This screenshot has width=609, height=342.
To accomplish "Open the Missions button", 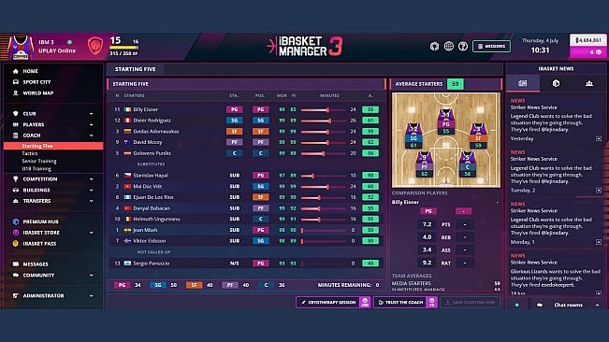I will 491,46.
